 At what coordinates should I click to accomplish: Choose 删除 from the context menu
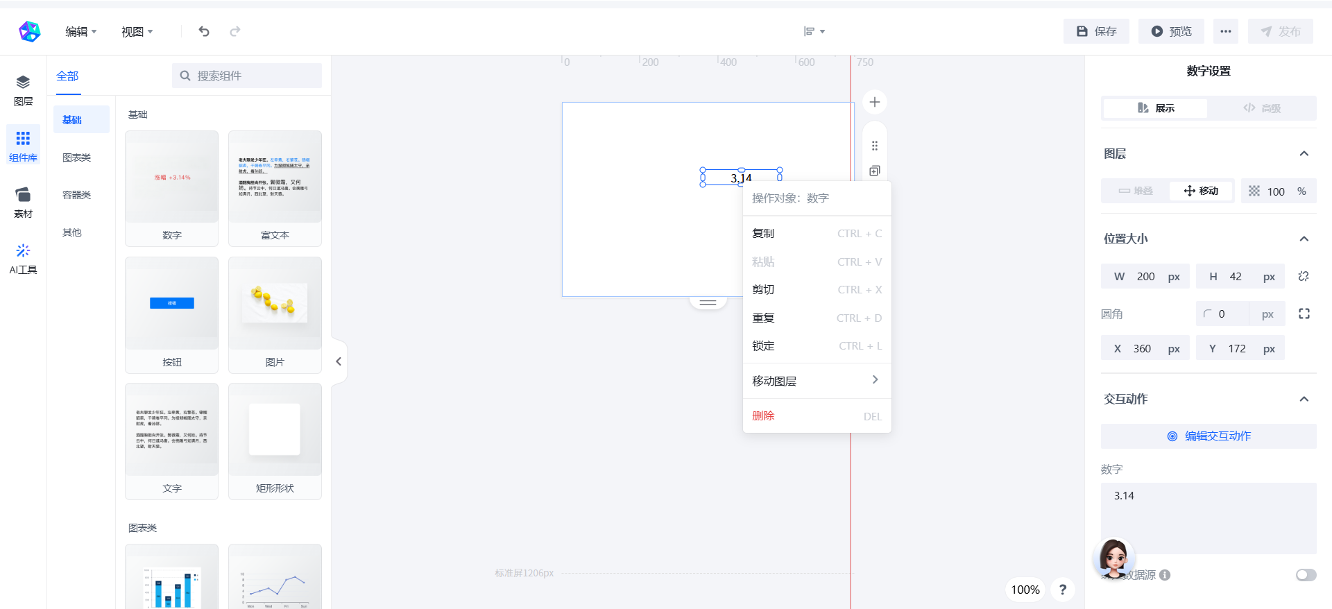tap(817, 416)
